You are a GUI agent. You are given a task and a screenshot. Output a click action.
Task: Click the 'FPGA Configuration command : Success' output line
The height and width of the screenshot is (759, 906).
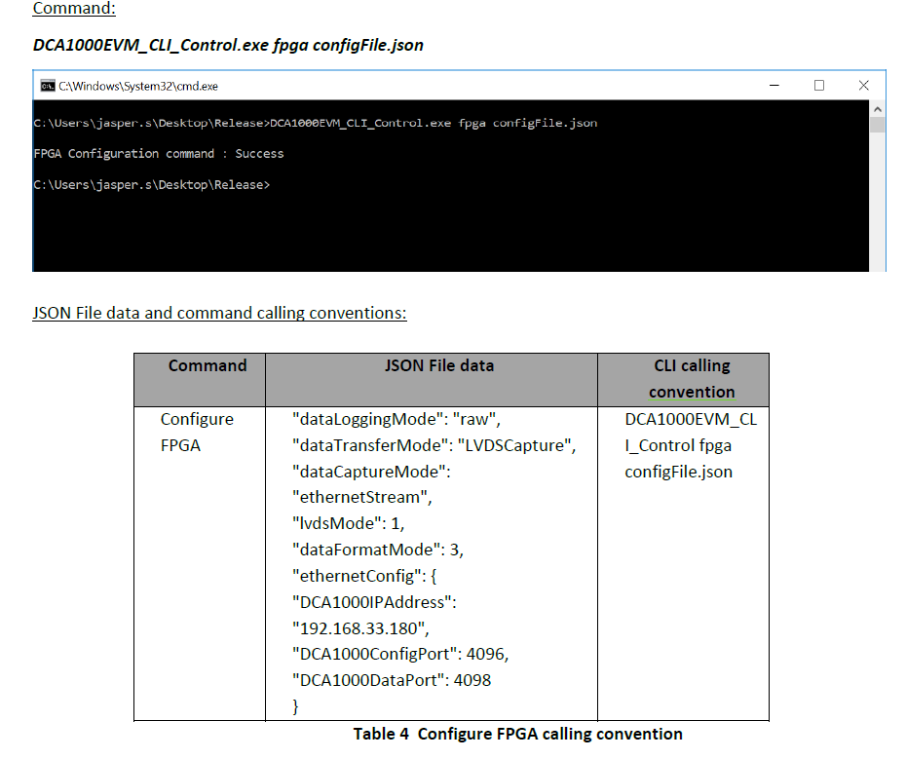[x=159, y=154]
